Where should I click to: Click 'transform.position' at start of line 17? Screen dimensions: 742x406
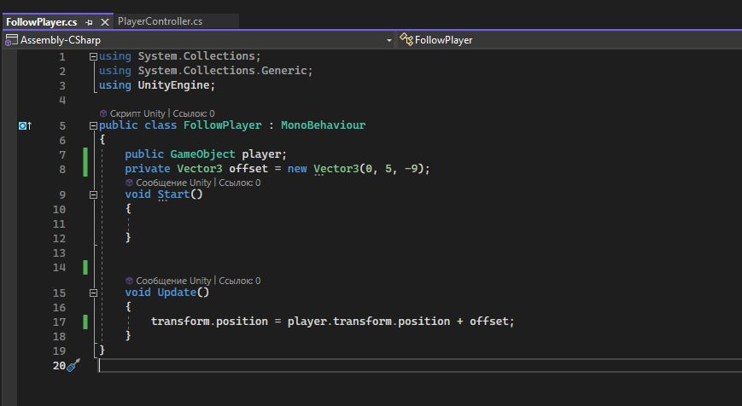[209, 322]
